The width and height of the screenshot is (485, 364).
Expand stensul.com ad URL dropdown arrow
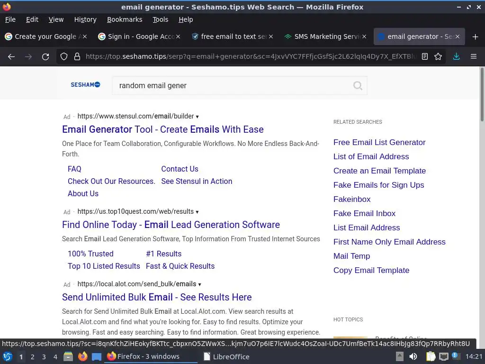coord(198,117)
